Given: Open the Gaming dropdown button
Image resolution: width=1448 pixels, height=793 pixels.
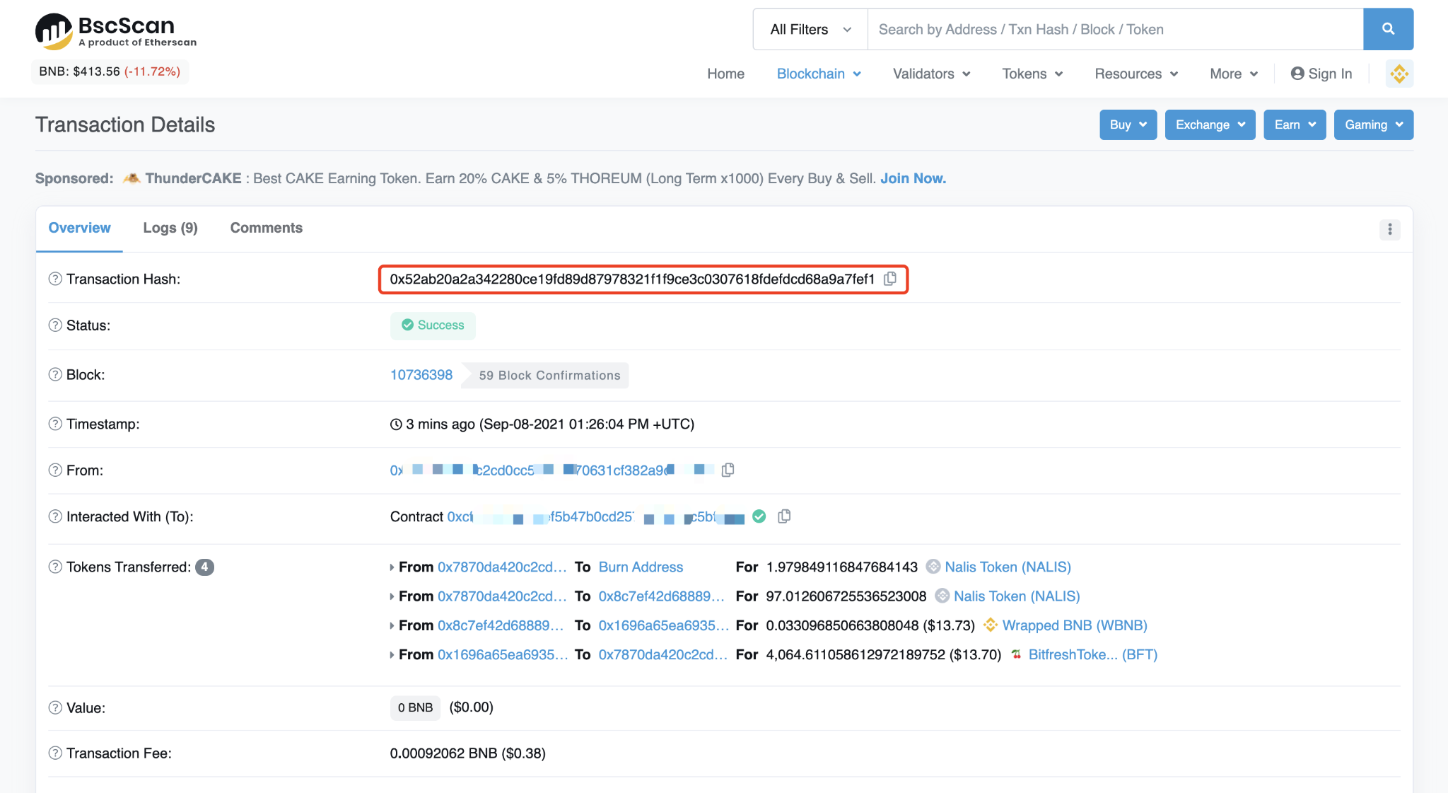Looking at the screenshot, I should click(x=1372, y=125).
